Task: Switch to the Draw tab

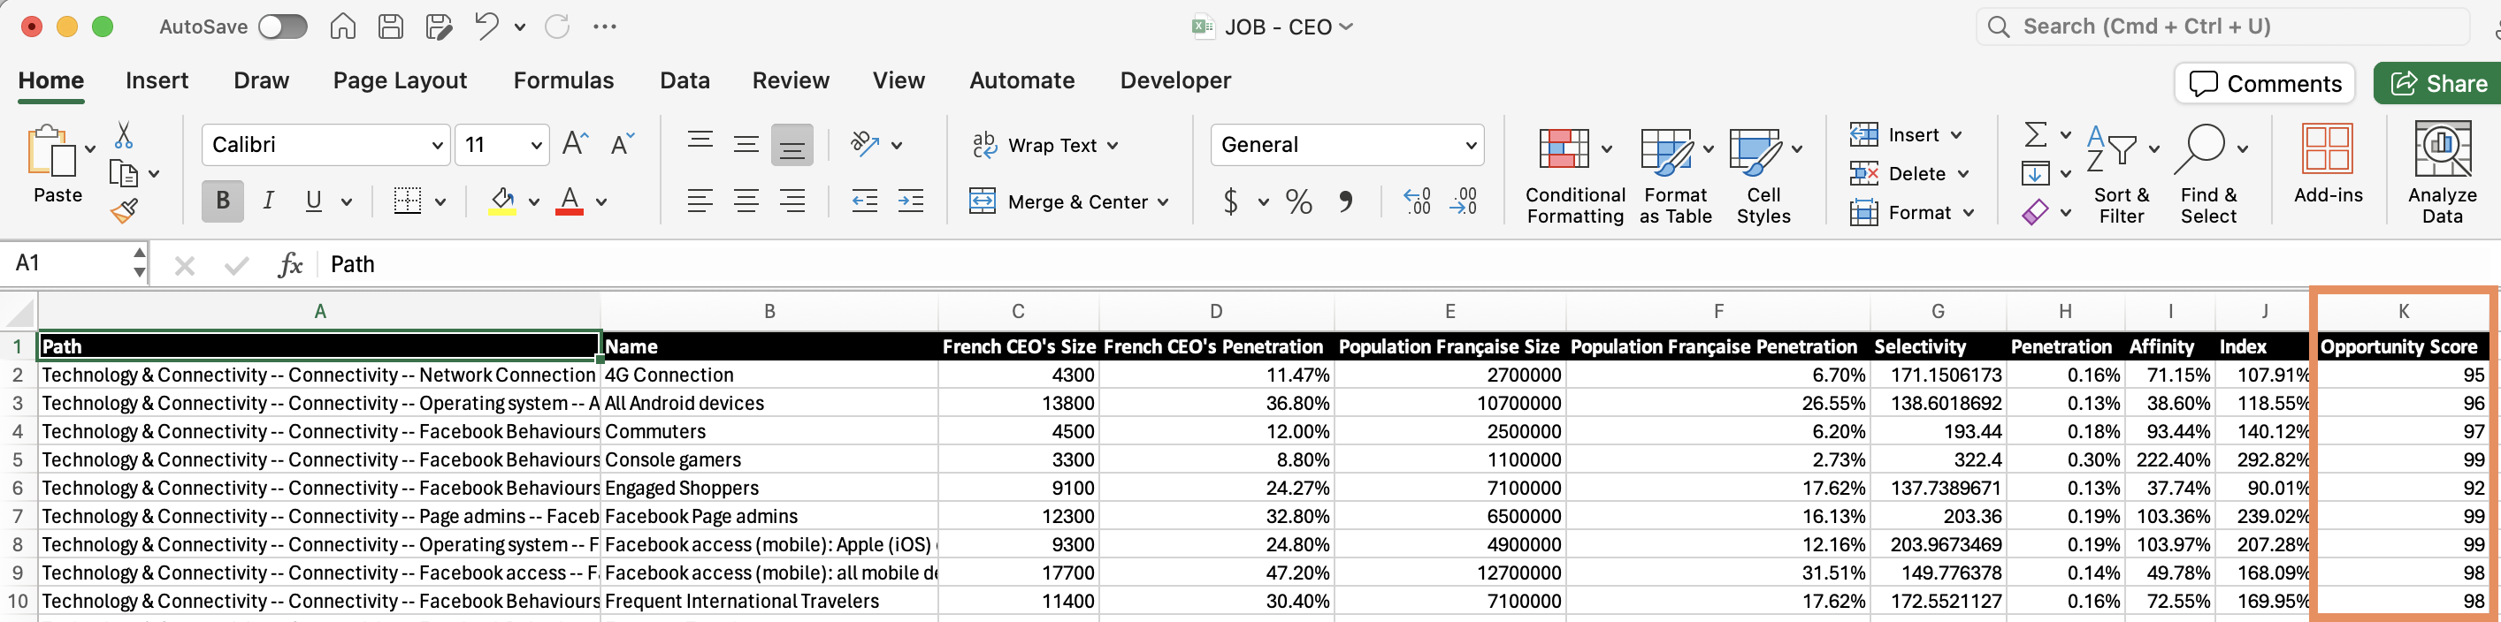Action: pyautogui.click(x=261, y=80)
